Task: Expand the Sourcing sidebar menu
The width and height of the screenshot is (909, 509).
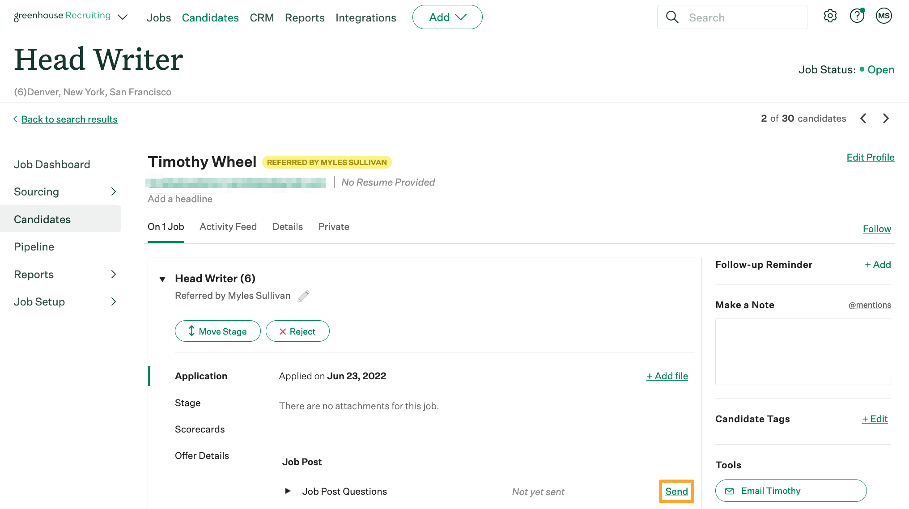Action: click(x=113, y=192)
